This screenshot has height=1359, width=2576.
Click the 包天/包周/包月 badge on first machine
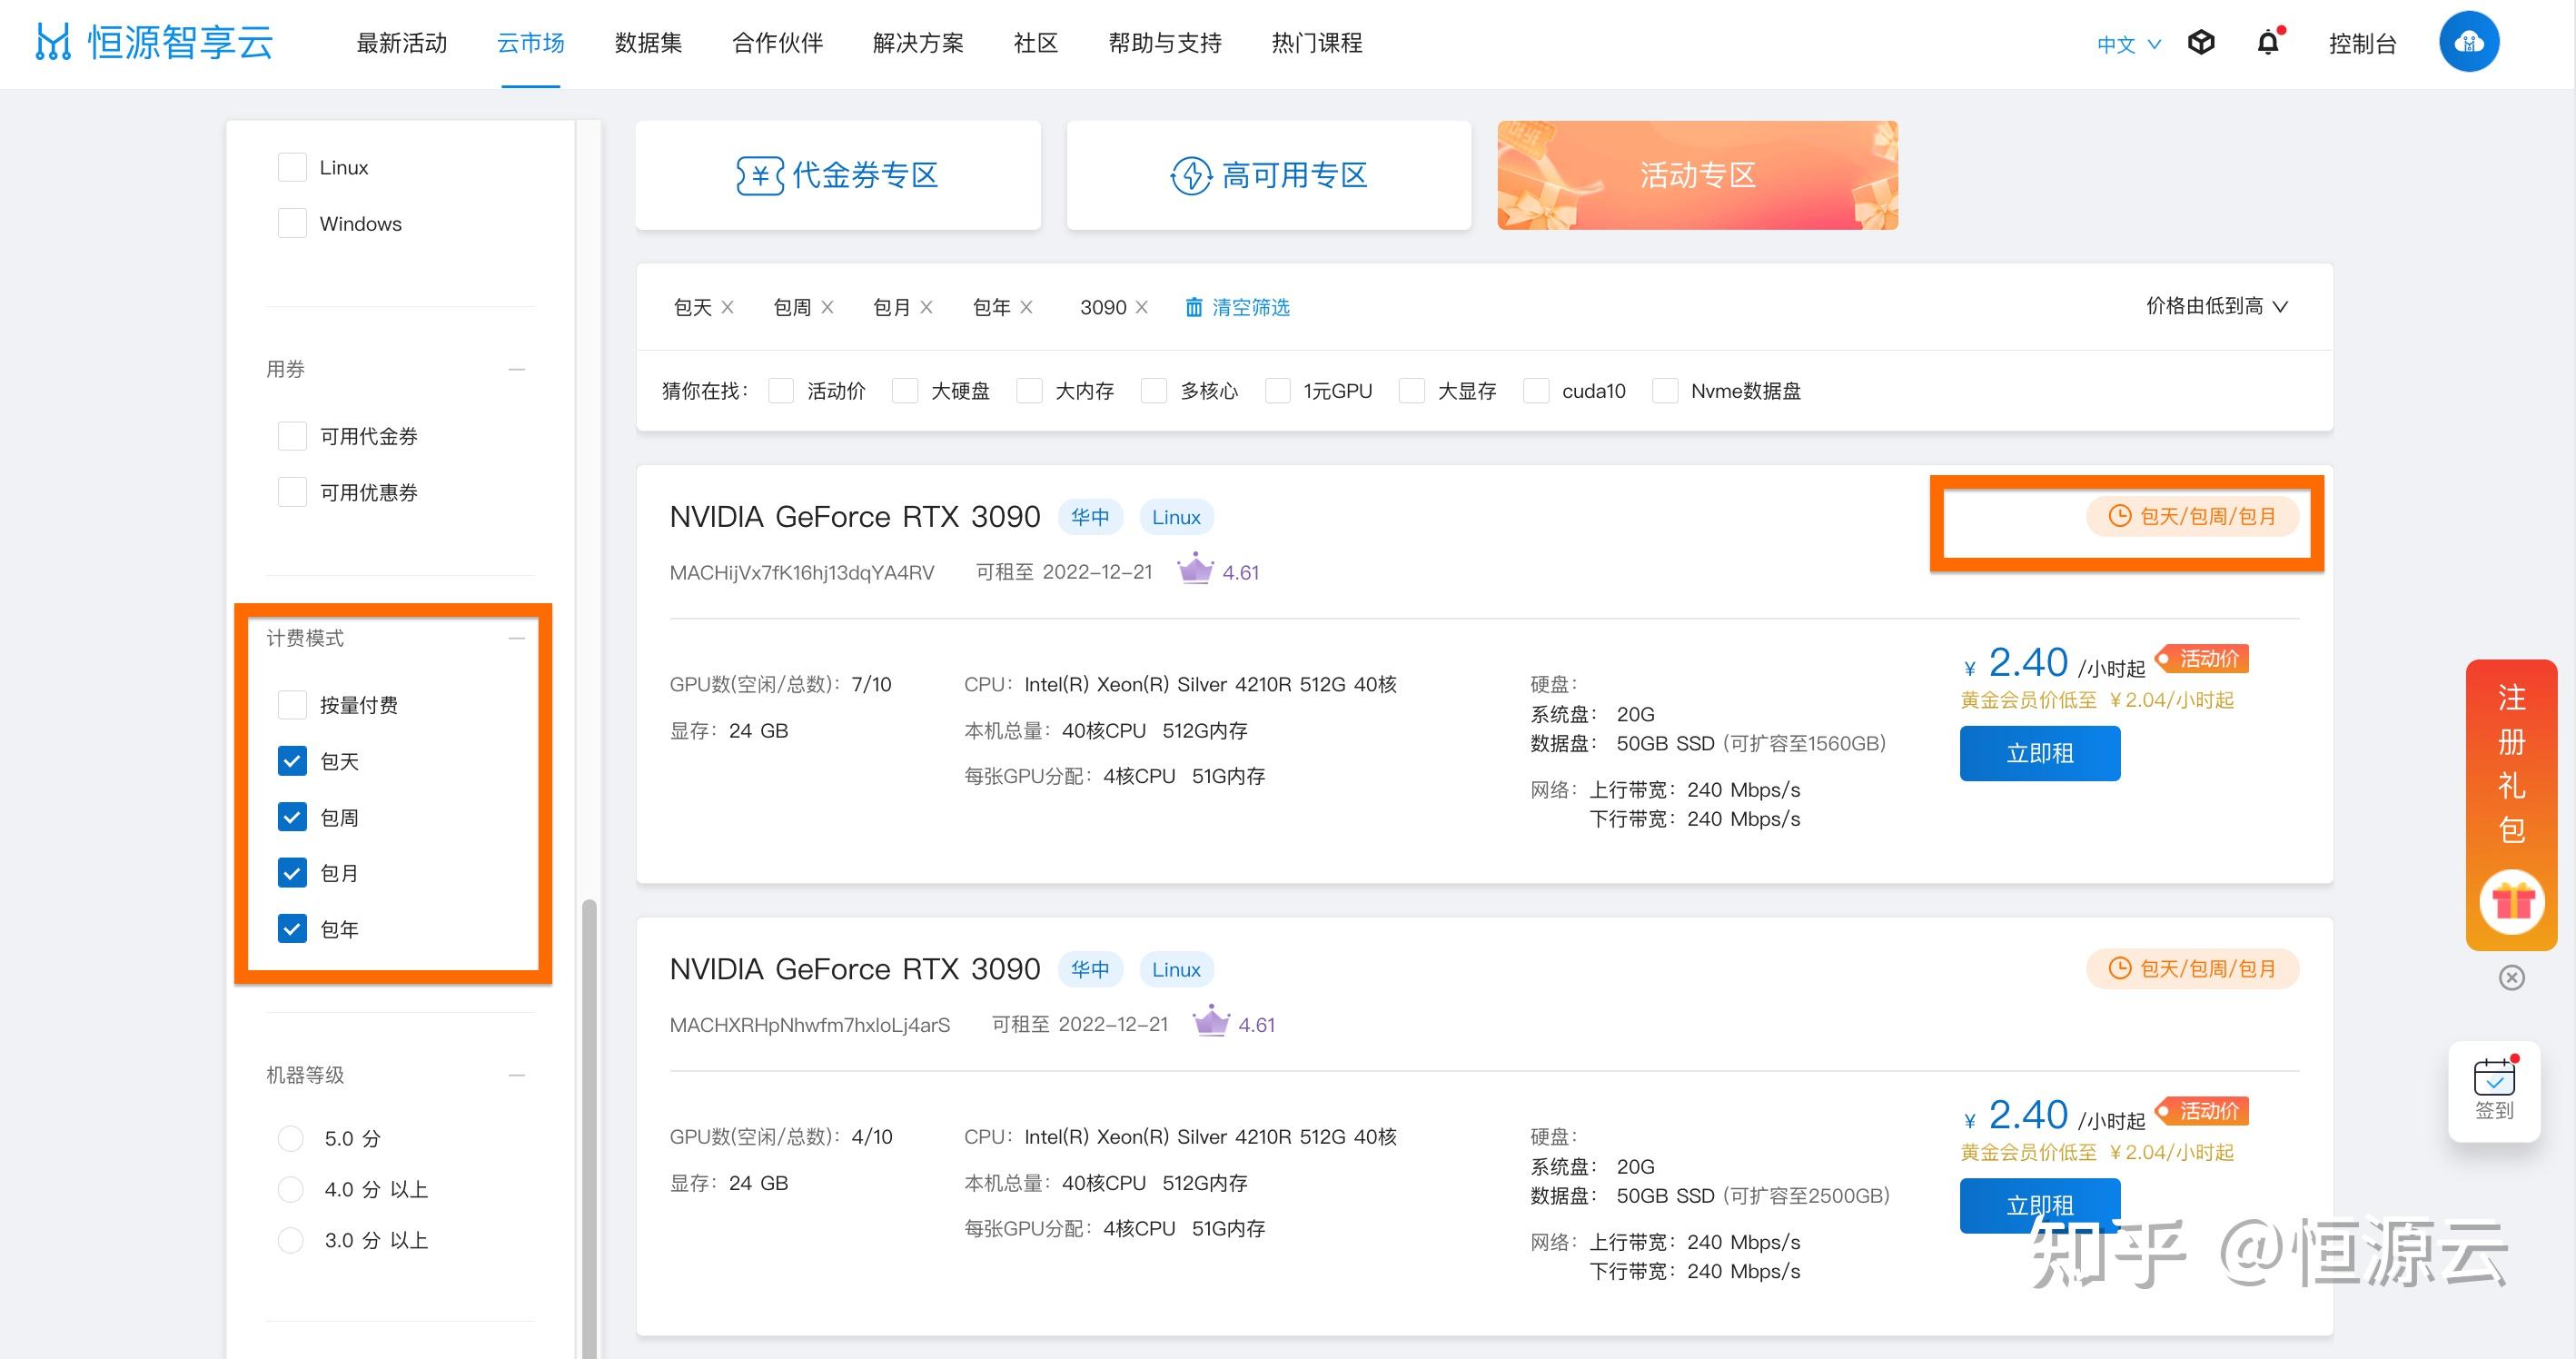click(x=2192, y=516)
